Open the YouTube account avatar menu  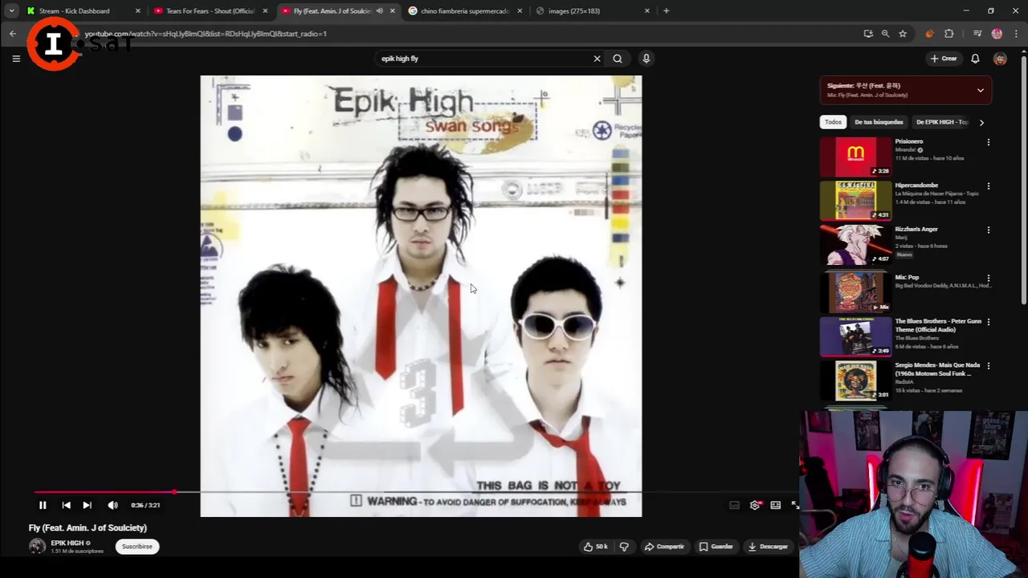(1000, 59)
